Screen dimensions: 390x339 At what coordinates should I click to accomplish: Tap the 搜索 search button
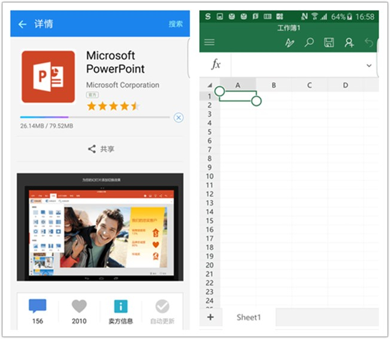coord(176,24)
